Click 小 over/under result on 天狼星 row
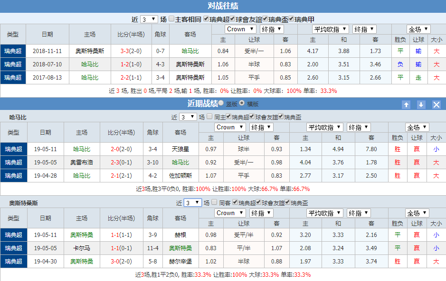This screenshot has height=281, width=446. [437, 149]
